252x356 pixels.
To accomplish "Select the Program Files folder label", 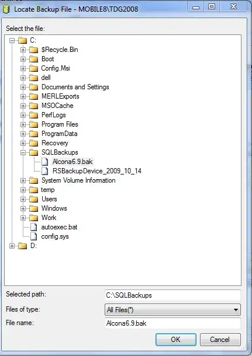I will pos(60,124).
